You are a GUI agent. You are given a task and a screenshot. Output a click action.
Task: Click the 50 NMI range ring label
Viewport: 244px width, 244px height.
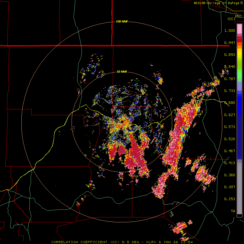click(122, 72)
